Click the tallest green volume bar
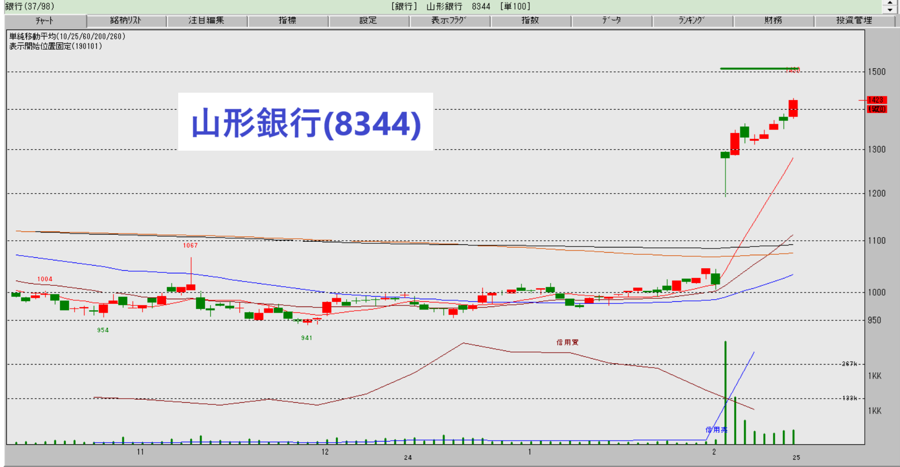The height and width of the screenshot is (467, 900). (725, 392)
